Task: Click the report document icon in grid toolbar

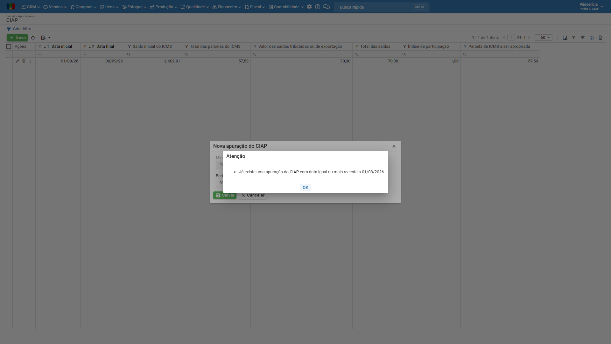Action: pyautogui.click(x=600, y=38)
